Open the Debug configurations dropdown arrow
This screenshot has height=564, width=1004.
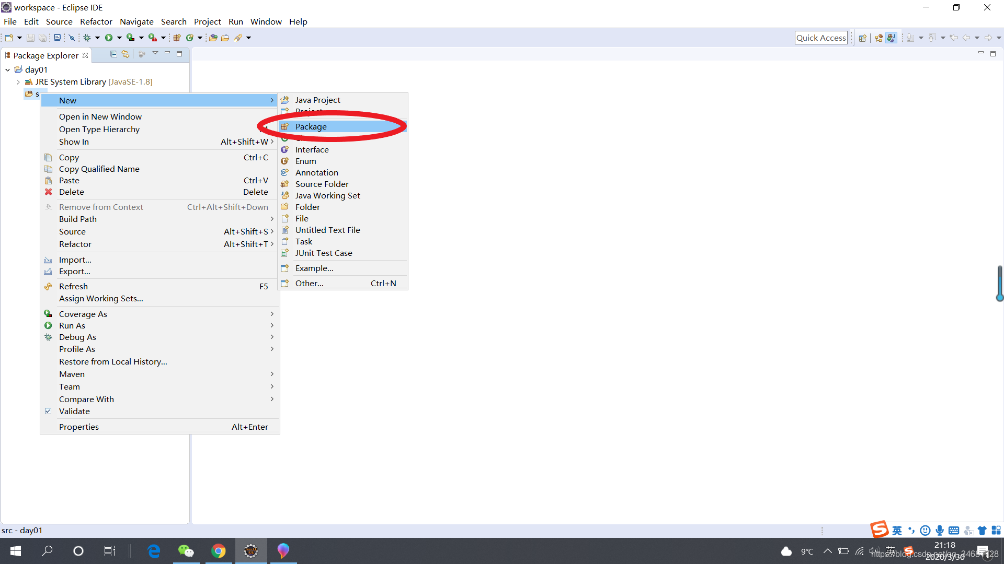97,38
